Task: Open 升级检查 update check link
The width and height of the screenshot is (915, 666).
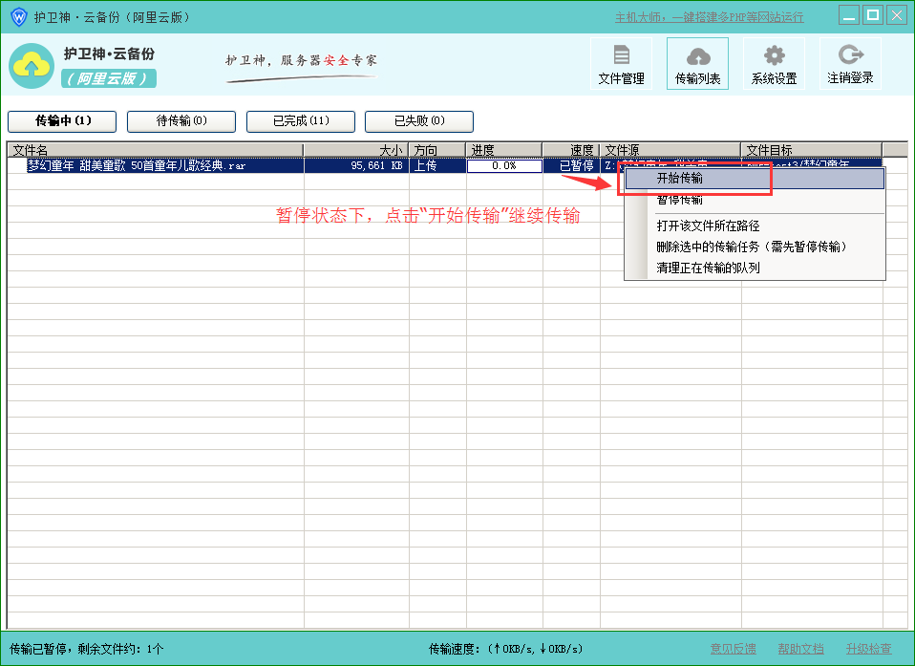Action: pos(869,649)
